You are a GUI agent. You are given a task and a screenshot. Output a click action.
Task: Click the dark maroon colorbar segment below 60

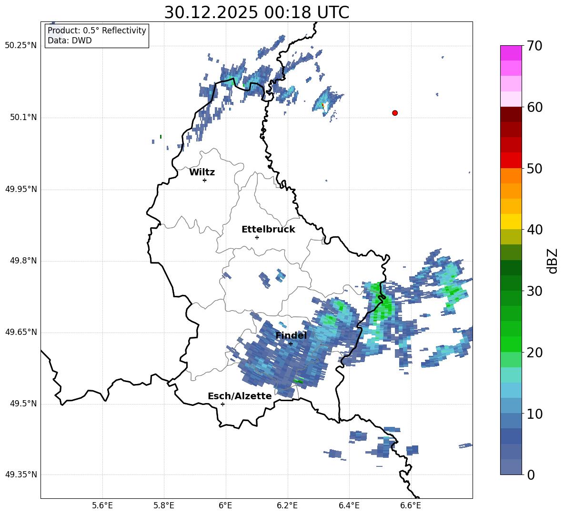[511, 114]
